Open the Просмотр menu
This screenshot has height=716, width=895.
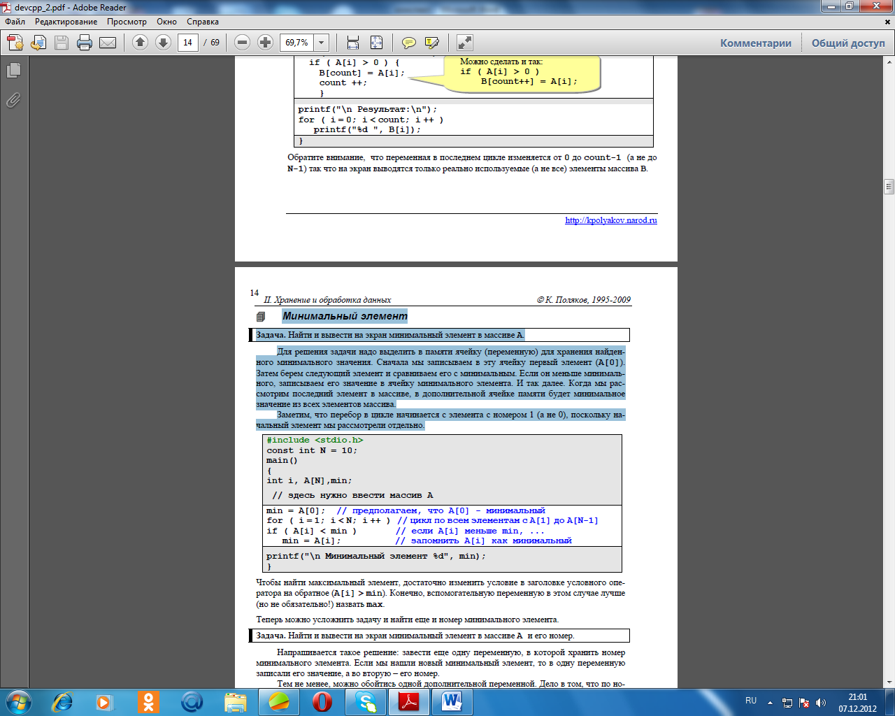(x=127, y=22)
